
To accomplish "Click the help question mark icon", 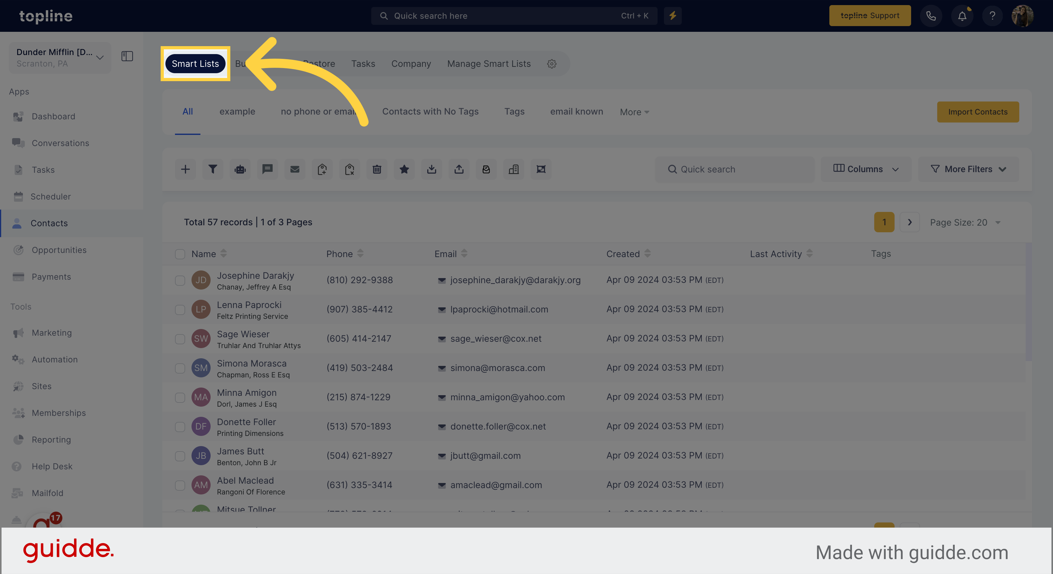I will 993,16.
